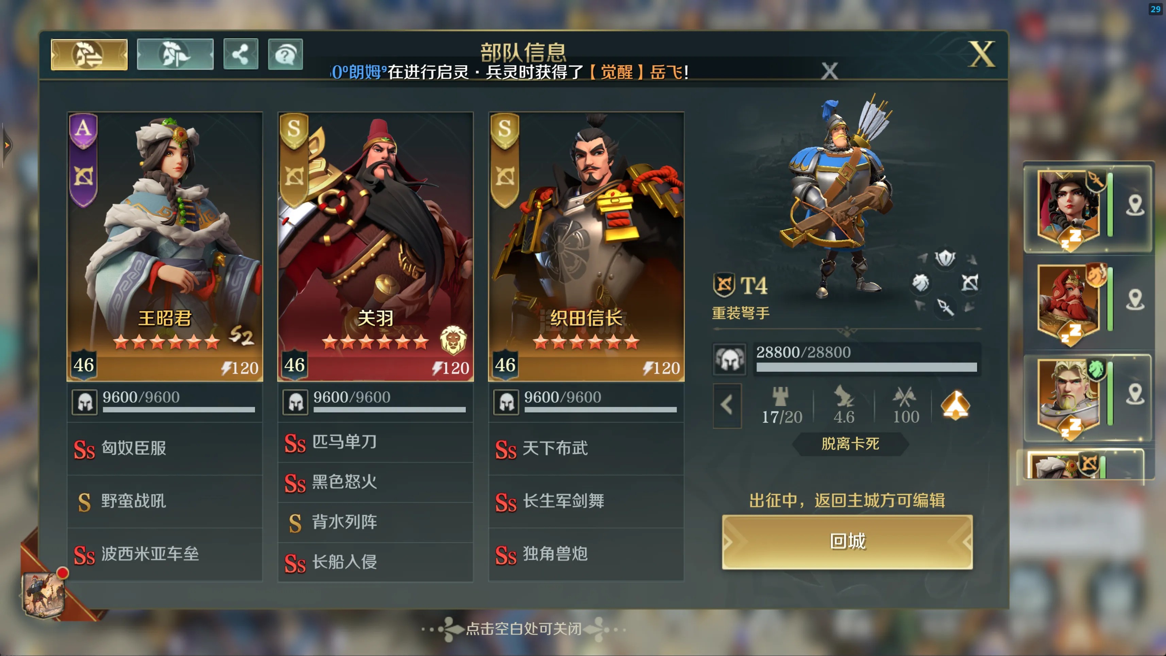
Task: Switch to first troop formation tab
Action: [x=89, y=54]
